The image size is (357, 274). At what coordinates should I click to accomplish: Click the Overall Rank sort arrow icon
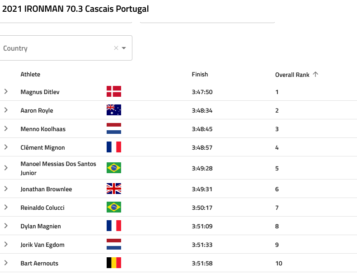click(315, 74)
